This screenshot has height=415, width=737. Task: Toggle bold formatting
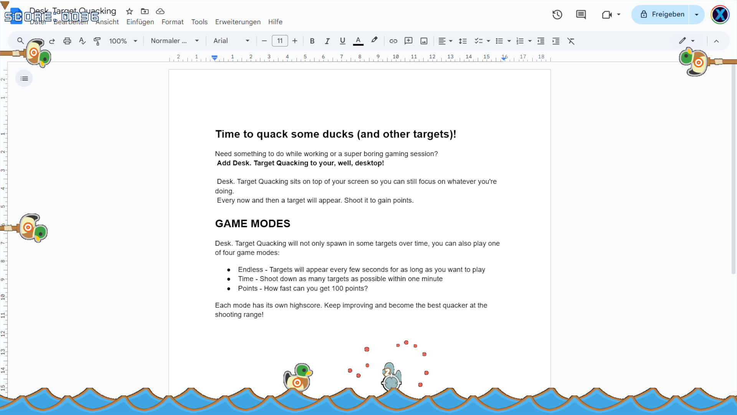pos(312,41)
